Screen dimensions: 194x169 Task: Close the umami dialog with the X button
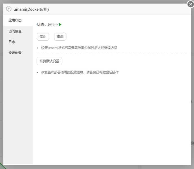point(190,4)
